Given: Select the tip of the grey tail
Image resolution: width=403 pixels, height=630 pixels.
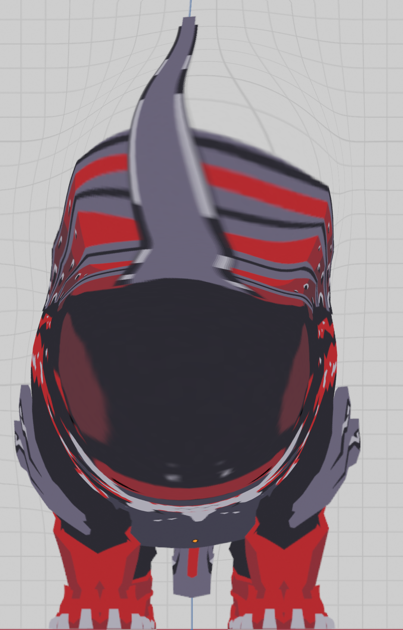Looking at the screenshot, I should (x=189, y=23).
